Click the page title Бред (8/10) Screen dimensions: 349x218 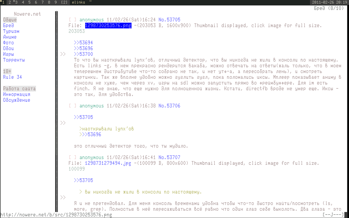tap(329, 8)
